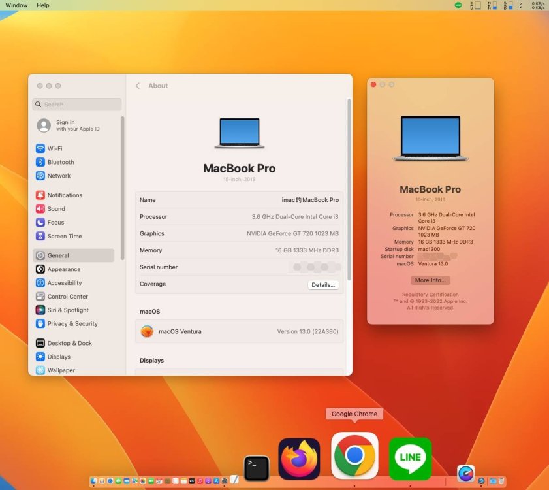Click 'NVIDIA GeForce GT 720 1023 MB' in Settings

pyautogui.click(x=292, y=233)
